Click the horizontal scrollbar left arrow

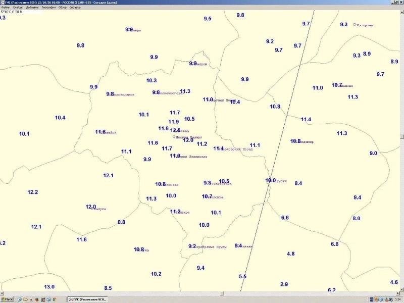[x=2, y=293]
